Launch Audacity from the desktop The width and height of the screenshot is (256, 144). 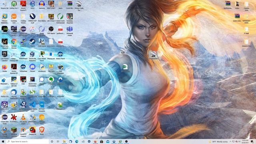click(42, 4)
